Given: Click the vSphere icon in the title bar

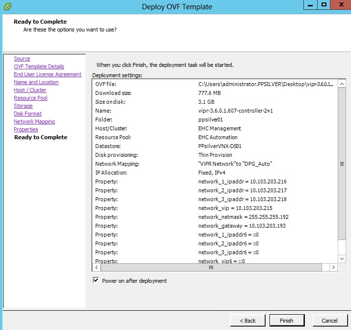Looking at the screenshot, I should click(7, 6).
